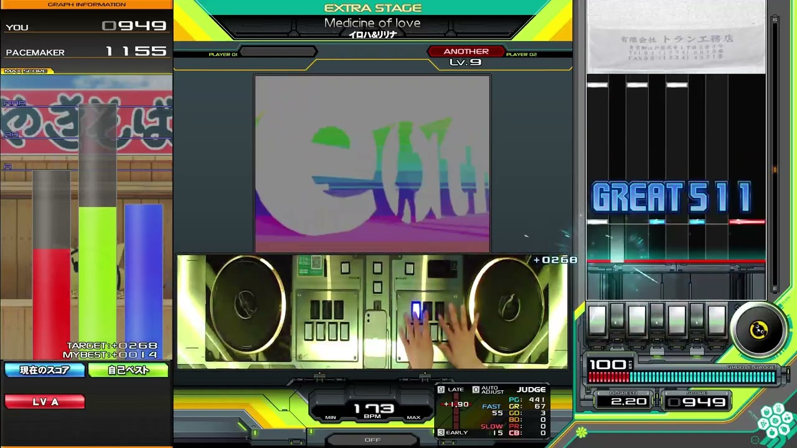The height and width of the screenshot is (448, 797).
Task: Click the PLAYER 01 label
Action: pyautogui.click(x=223, y=55)
